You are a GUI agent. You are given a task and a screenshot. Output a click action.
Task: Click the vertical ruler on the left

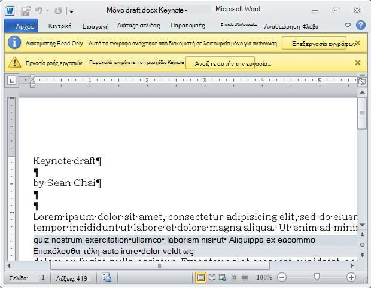(x=11, y=179)
